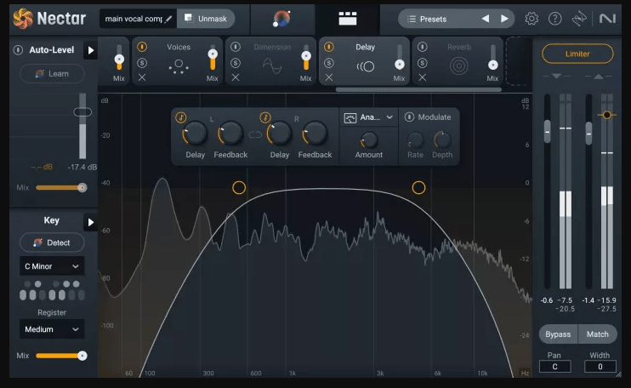Toggle Auto-Level power button
631x388 pixels.
click(18, 50)
